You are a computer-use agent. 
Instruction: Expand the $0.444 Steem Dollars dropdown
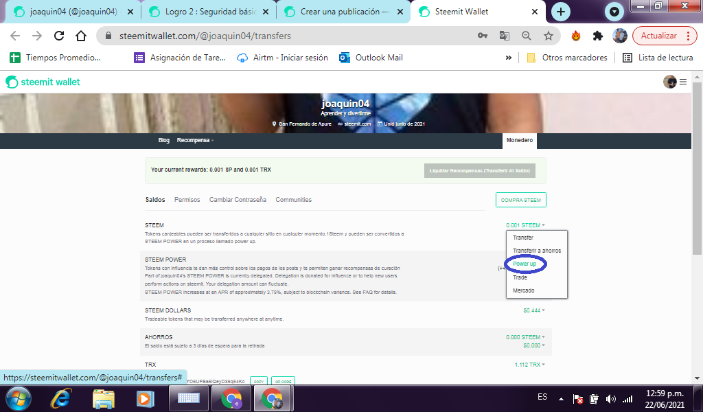point(534,310)
